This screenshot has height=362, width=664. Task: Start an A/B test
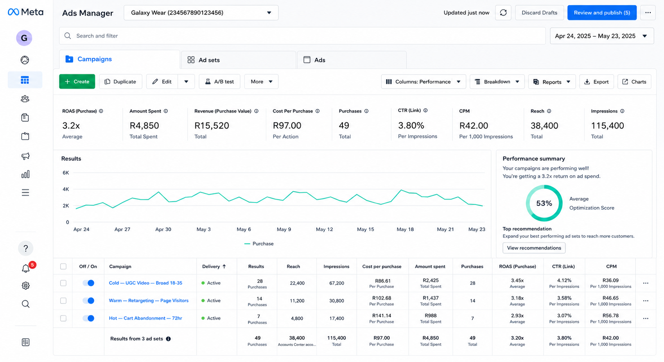point(219,82)
